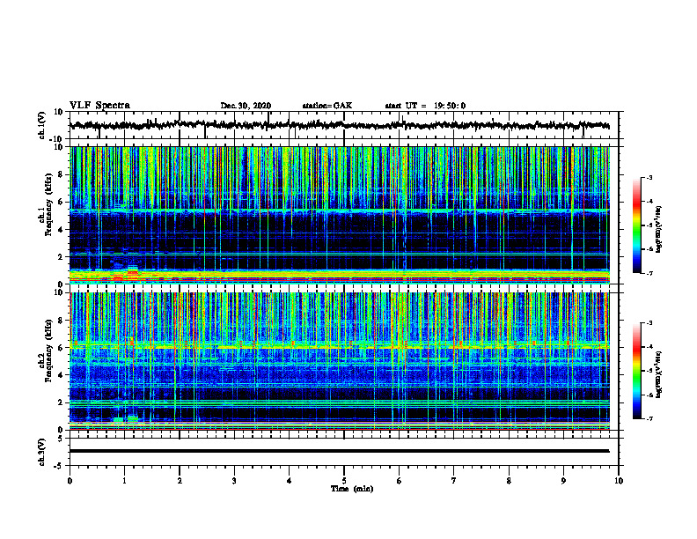Click the "4" kHz tick on ch.1 frequency axis

point(61,230)
